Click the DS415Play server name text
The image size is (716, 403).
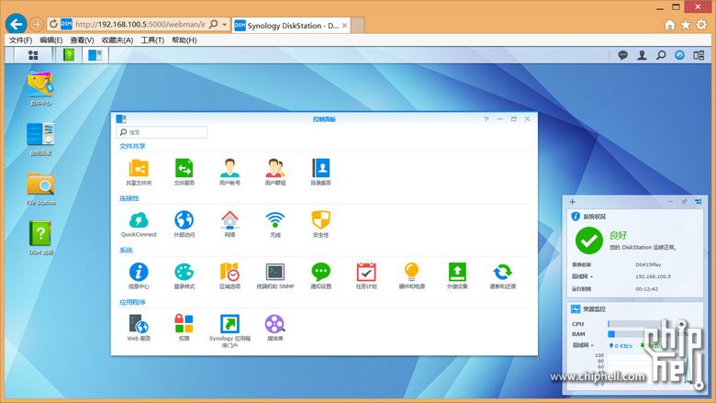pyautogui.click(x=648, y=264)
